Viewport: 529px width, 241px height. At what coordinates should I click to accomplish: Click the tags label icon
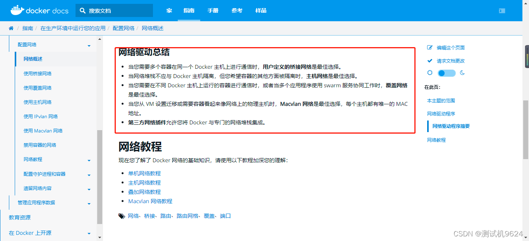pos(122,216)
